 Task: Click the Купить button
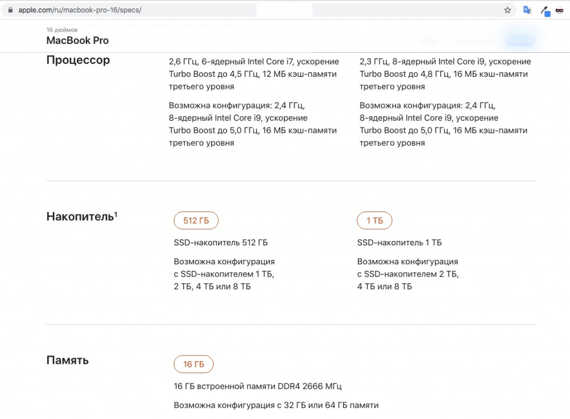pos(519,40)
